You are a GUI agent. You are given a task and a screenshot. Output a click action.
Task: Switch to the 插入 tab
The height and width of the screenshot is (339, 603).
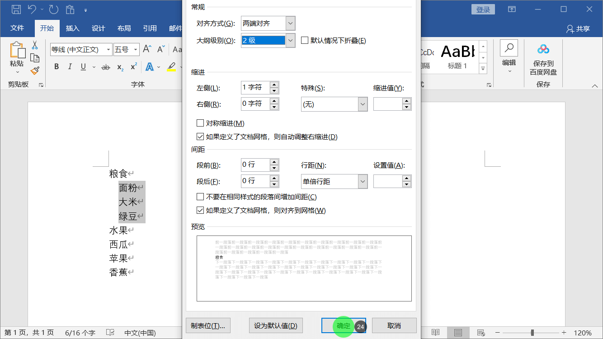[72, 28]
